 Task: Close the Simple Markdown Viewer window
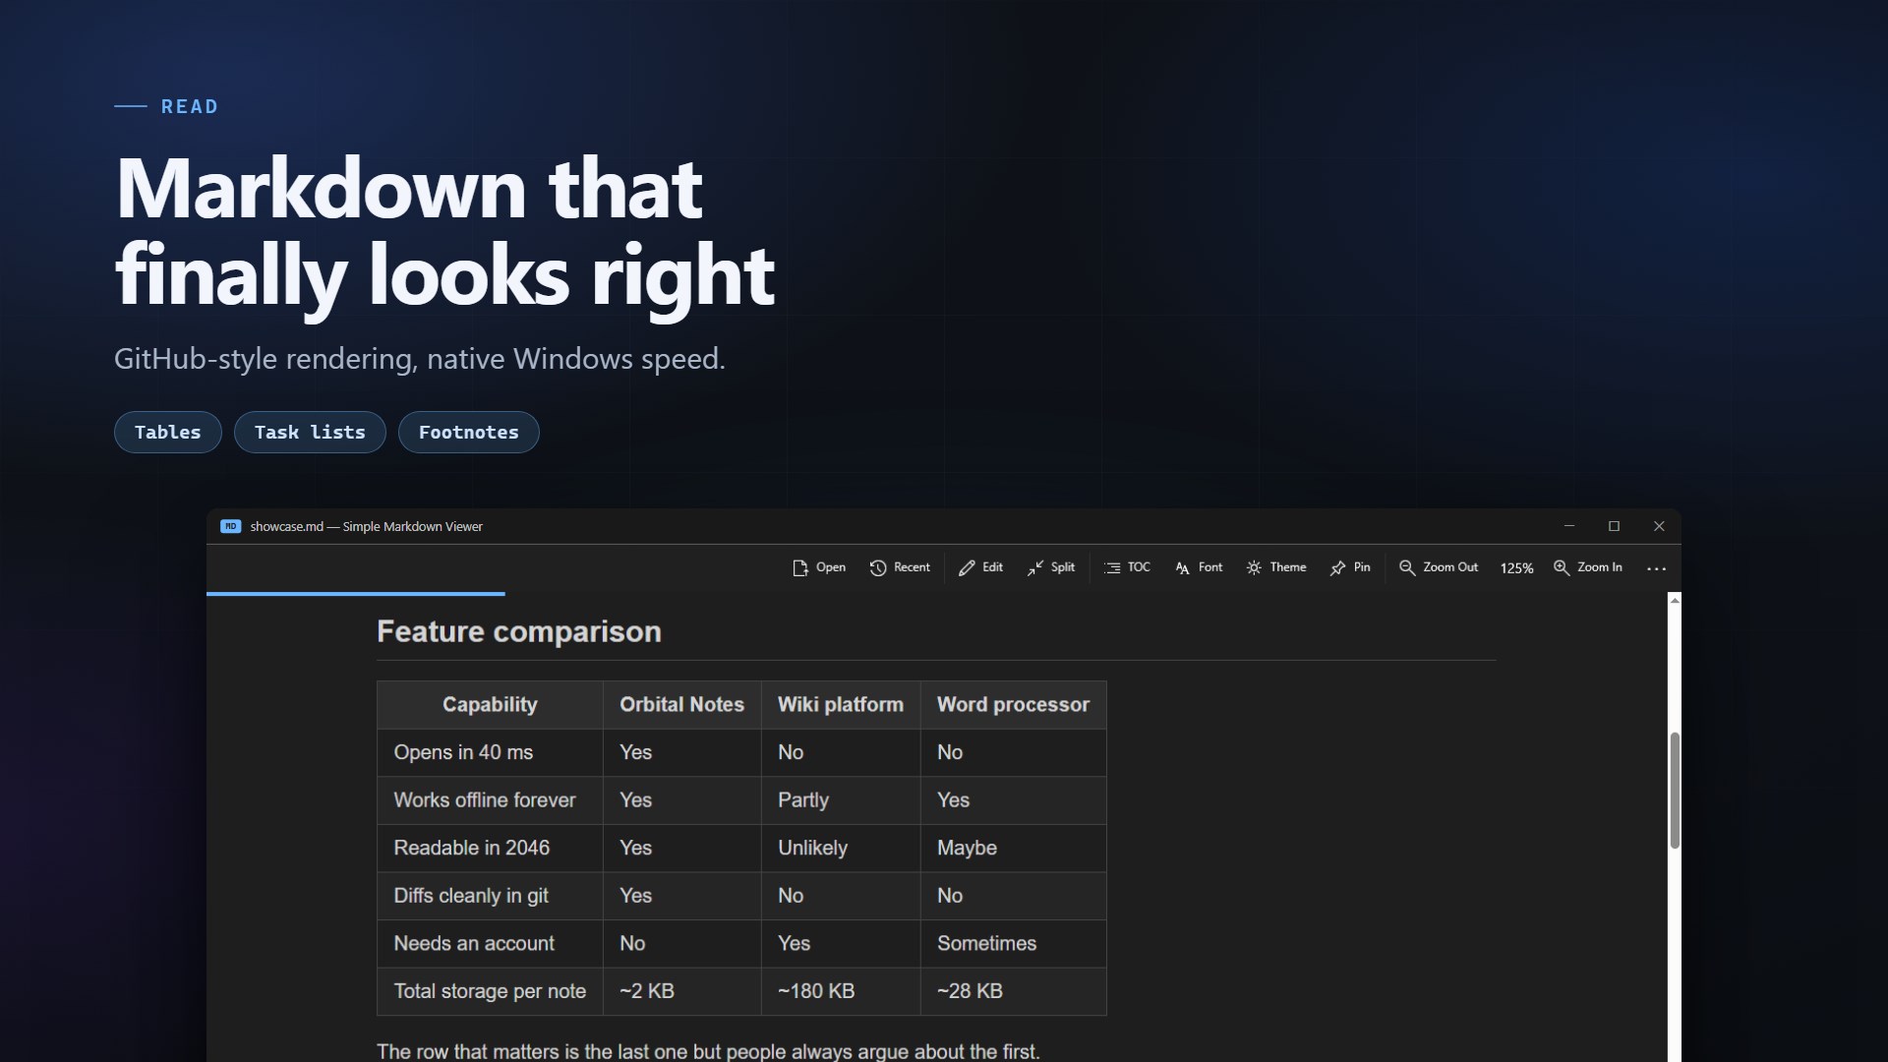(1659, 526)
